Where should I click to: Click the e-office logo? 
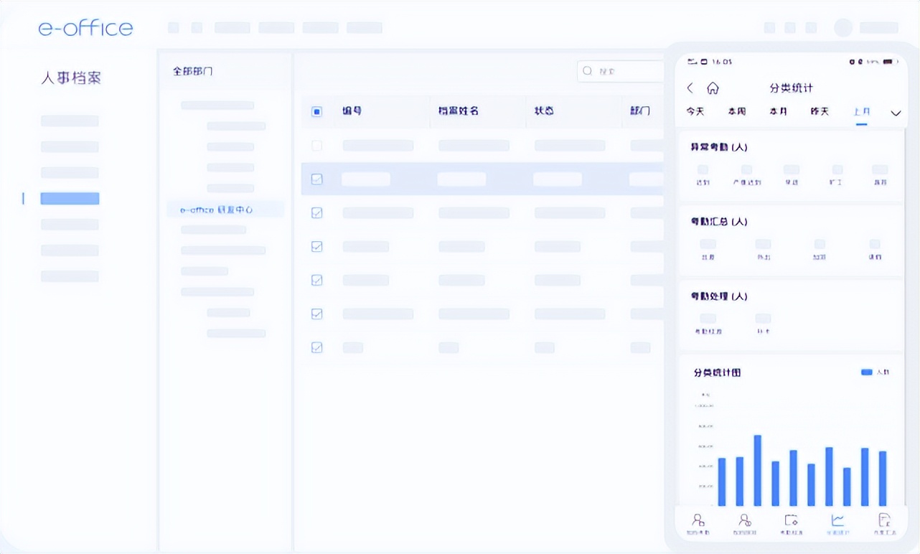coord(85,28)
